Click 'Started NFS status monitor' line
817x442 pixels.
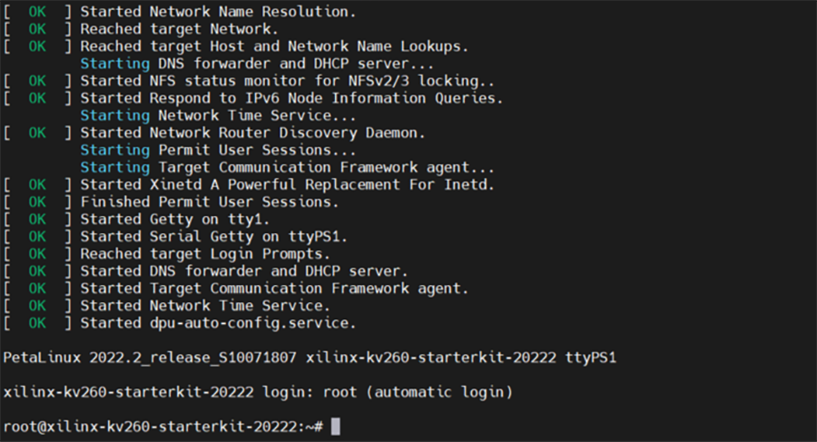click(x=249, y=81)
